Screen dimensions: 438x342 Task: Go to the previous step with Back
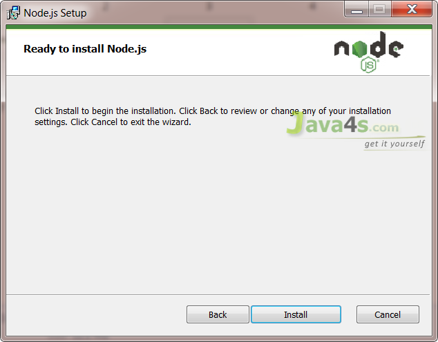pyautogui.click(x=218, y=314)
